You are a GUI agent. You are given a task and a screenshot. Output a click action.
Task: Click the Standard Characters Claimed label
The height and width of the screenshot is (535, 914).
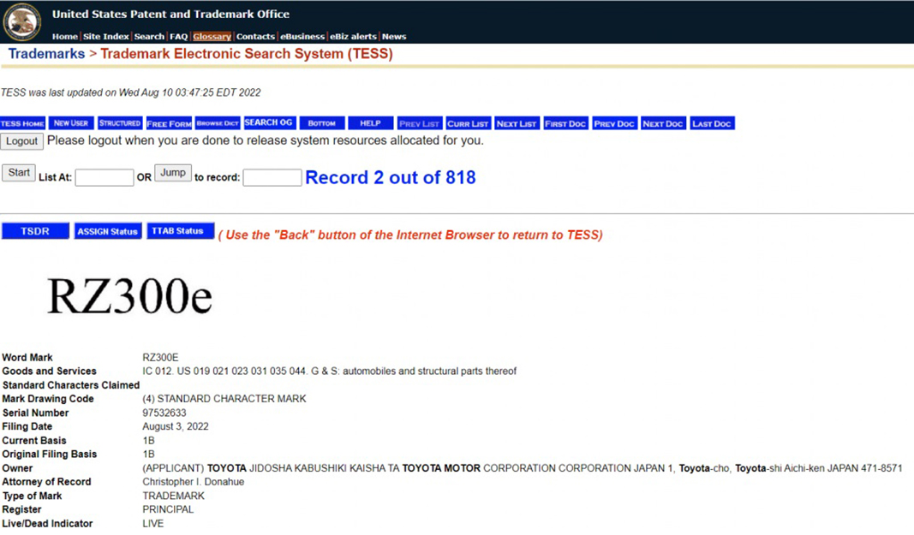pyautogui.click(x=71, y=385)
